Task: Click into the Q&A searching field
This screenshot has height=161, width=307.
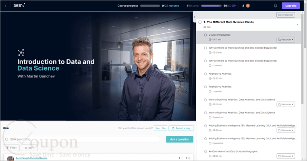Action: 82,139
